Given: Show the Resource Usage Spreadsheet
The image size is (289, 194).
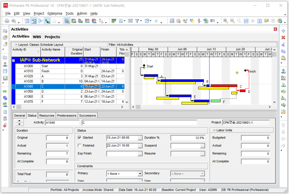Looking at the screenshot, I should click(x=87, y=21).
